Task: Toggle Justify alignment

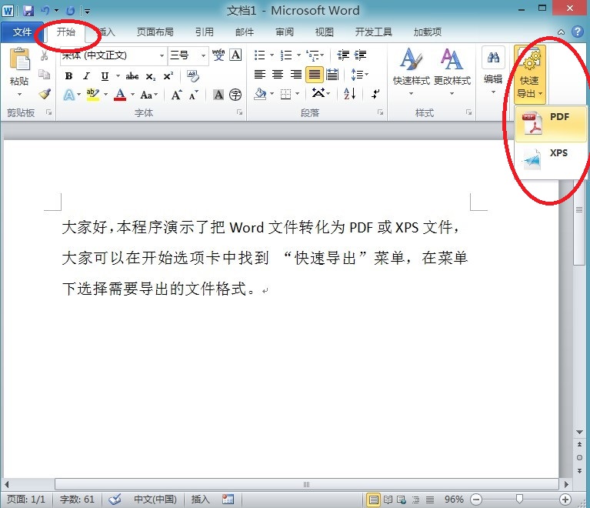Action: pyautogui.click(x=314, y=74)
